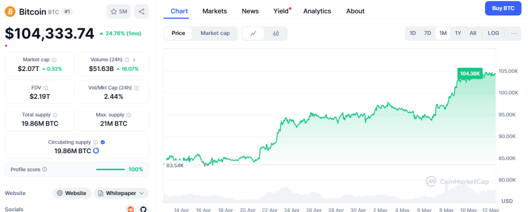Viewport: 528px width, 212px height.
Task: Open the chart more options menu
Action: pos(514,33)
